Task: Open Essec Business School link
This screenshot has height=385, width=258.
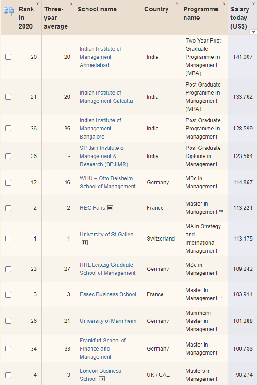Action: point(108,294)
